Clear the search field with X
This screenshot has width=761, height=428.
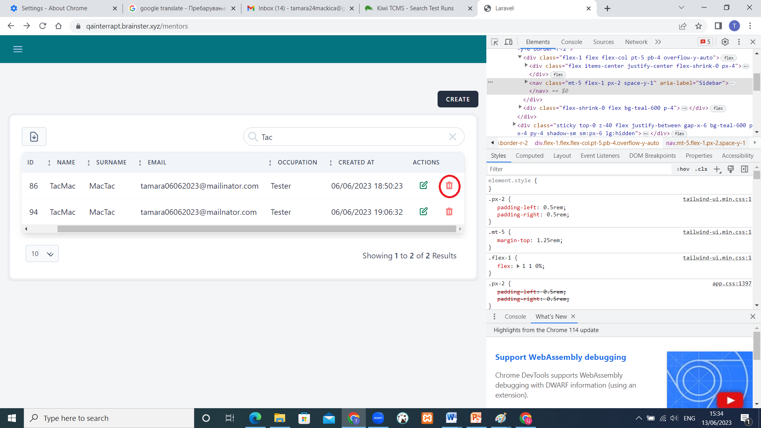452,137
